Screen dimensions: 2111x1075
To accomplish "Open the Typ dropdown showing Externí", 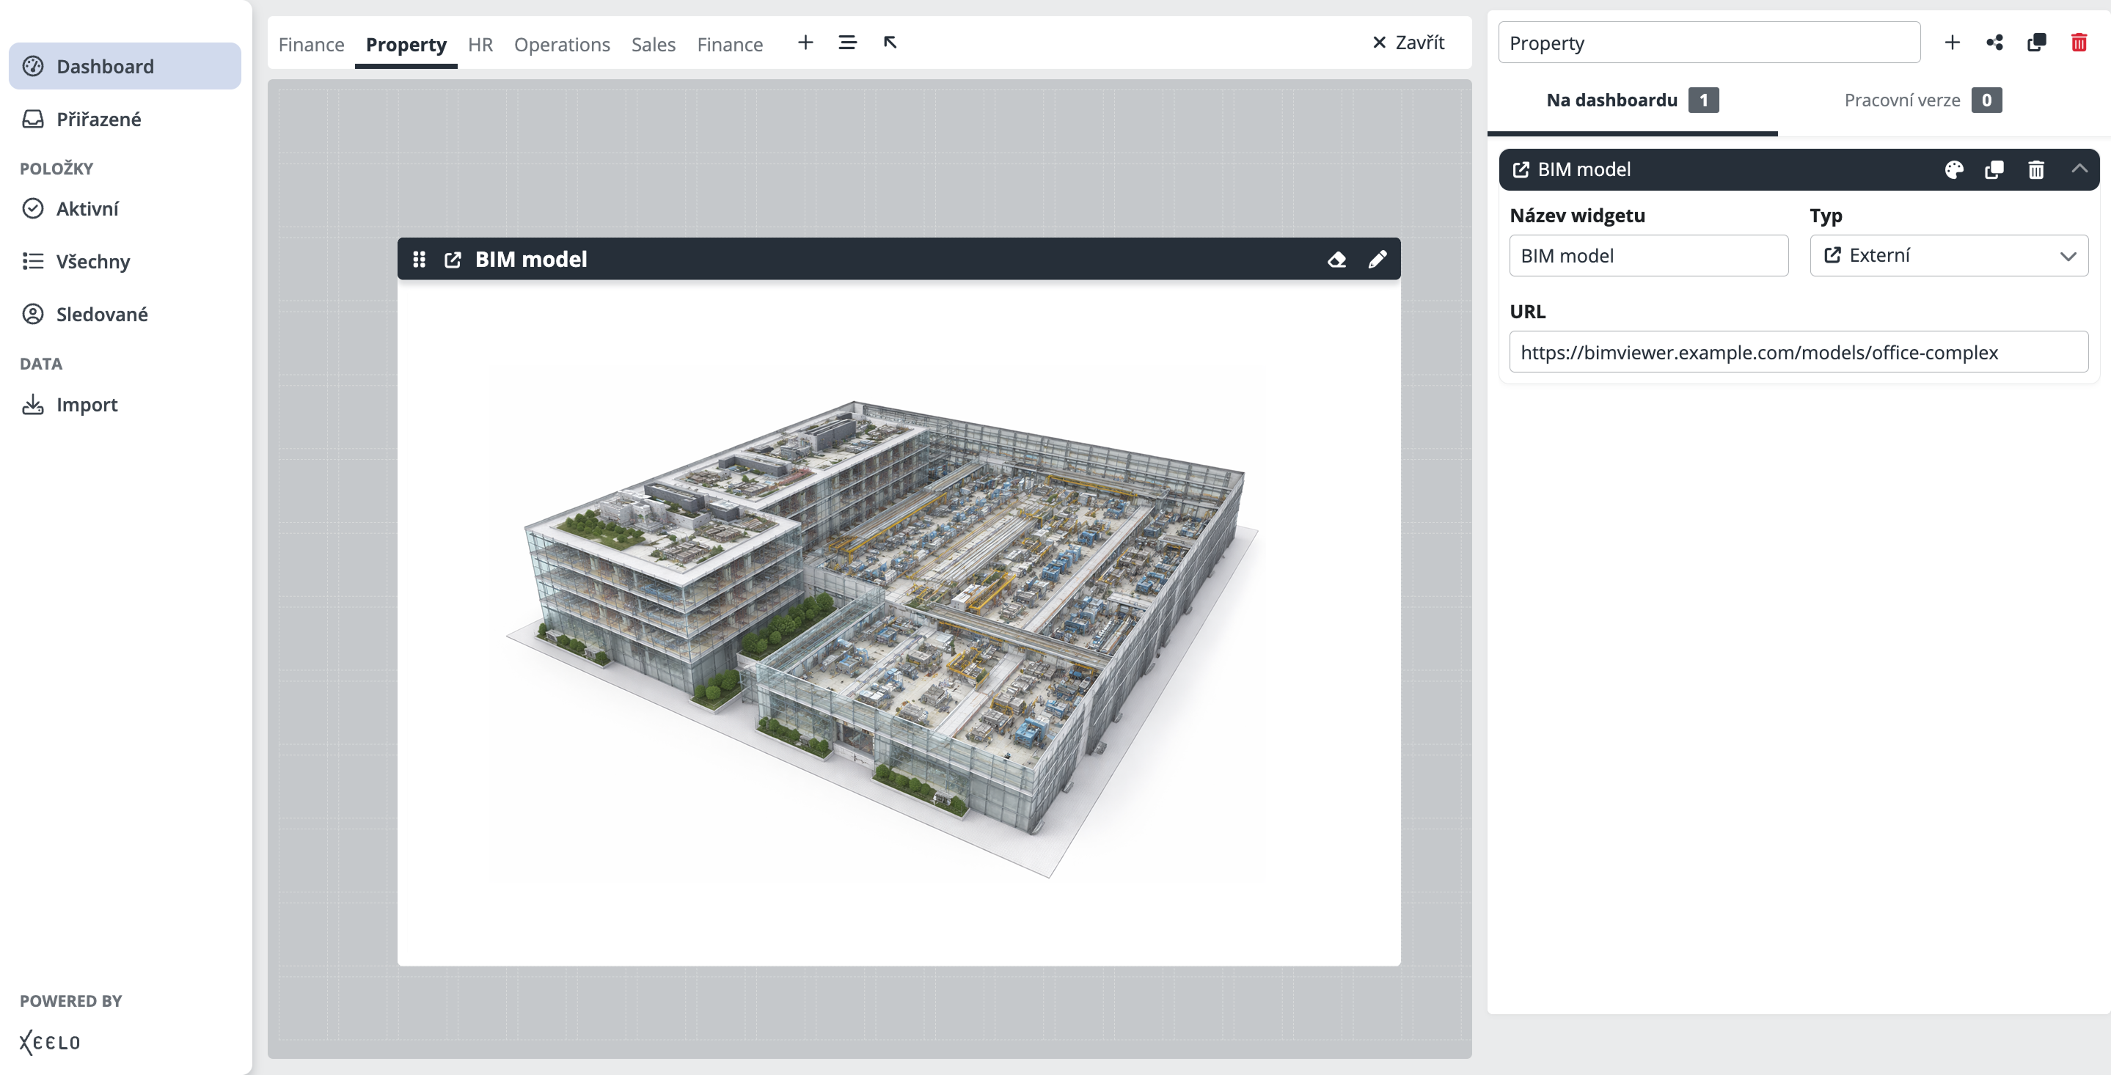I will 1948,256.
